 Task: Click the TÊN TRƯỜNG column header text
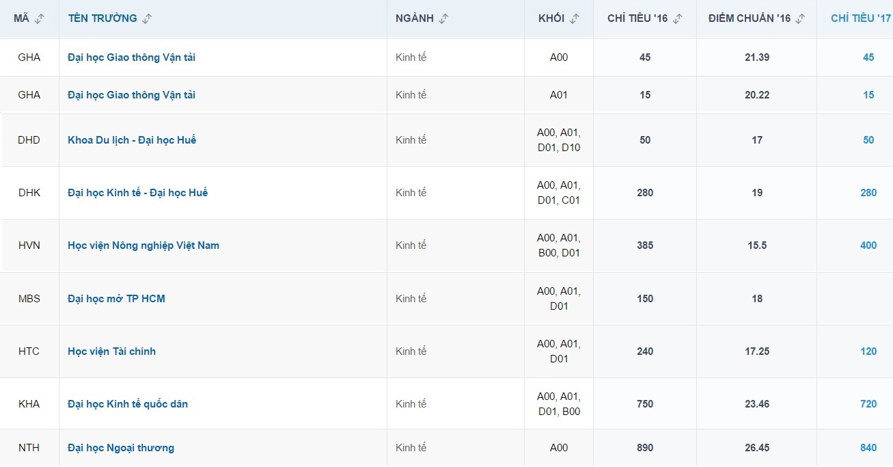pyautogui.click(x=102, y=18)
